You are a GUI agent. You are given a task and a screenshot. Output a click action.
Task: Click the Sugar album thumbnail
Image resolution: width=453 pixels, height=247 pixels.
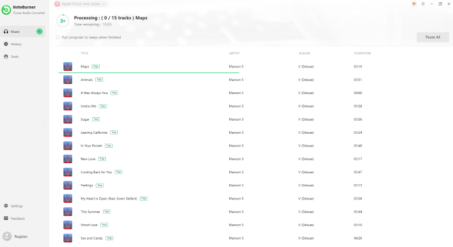click(67, 120)
